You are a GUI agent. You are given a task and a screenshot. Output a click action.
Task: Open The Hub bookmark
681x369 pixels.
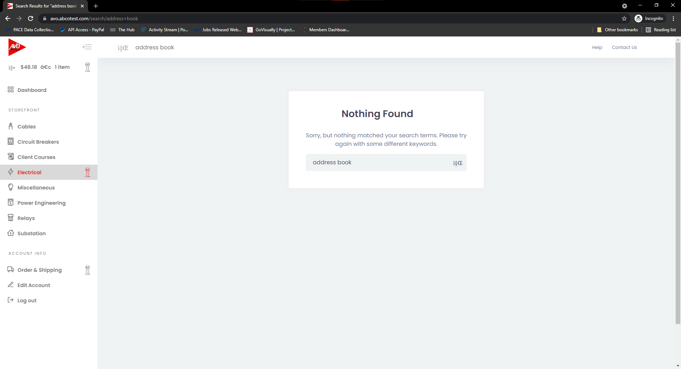pos(122,30)
